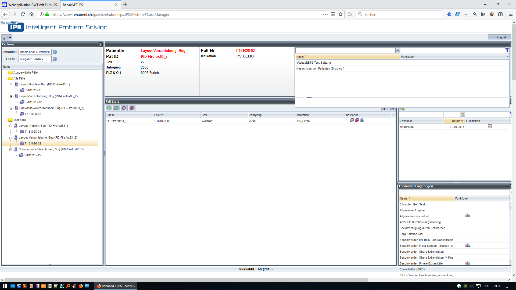Switch to Webapplikation GWT browser tab
Viewport: 516px width, 290px height.
(x=30, y=5)
